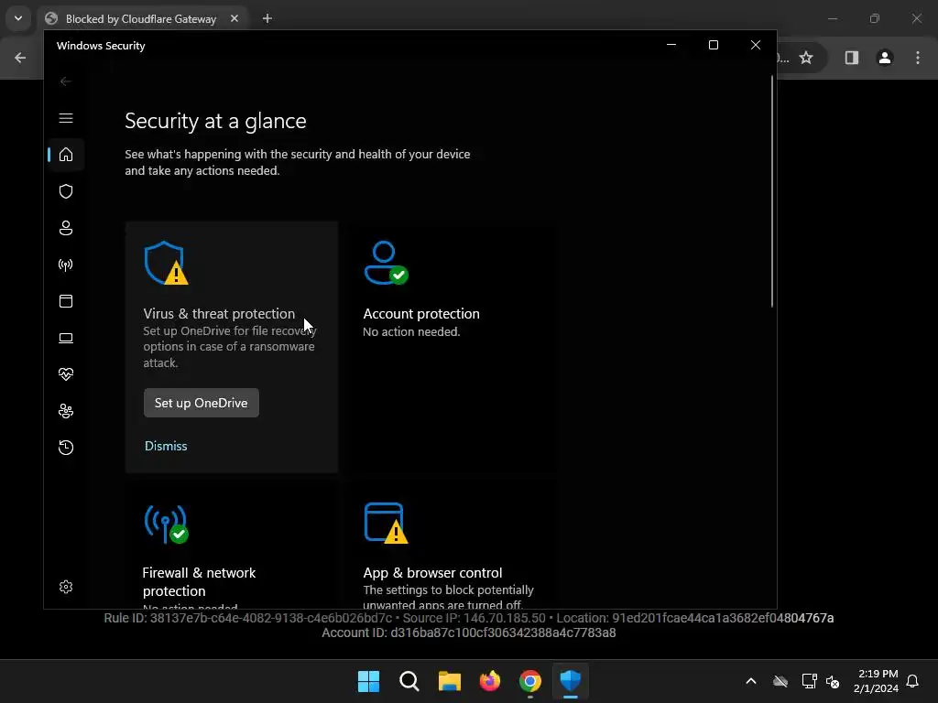Click the Set up OneDrive button
938x703 pixels.
click(x=201, y=403)
